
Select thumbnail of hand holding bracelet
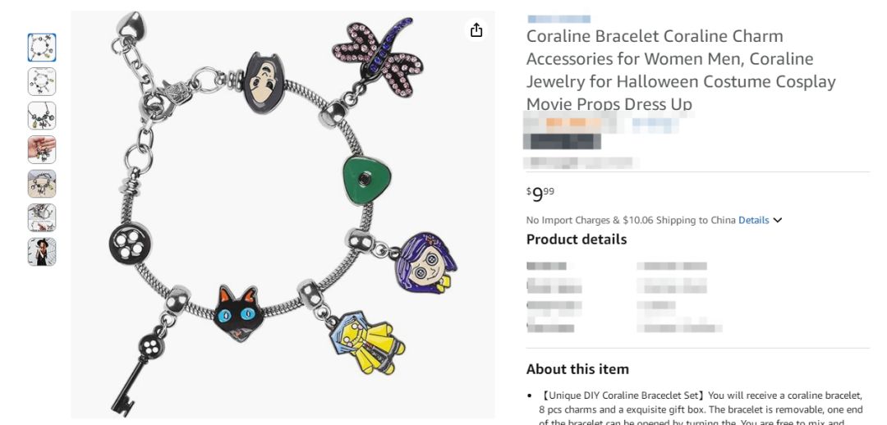click(x=42, y=149)
